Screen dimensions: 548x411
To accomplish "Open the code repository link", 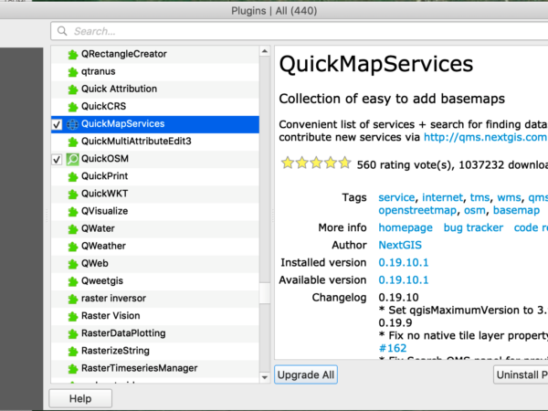I will pos(531,227).
